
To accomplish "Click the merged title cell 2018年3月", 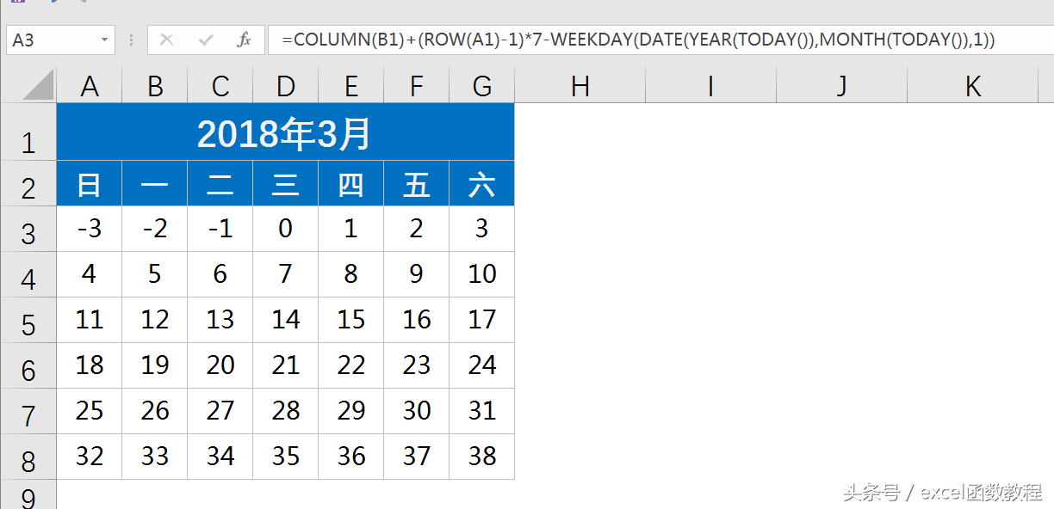I will click(x=286, y=132).
